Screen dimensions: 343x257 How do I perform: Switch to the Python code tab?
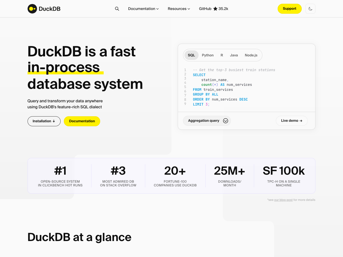208,55
